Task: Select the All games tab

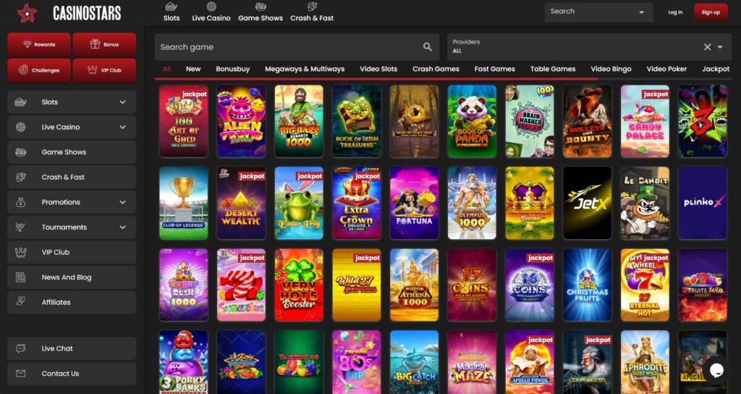Action: pos(166,69)
